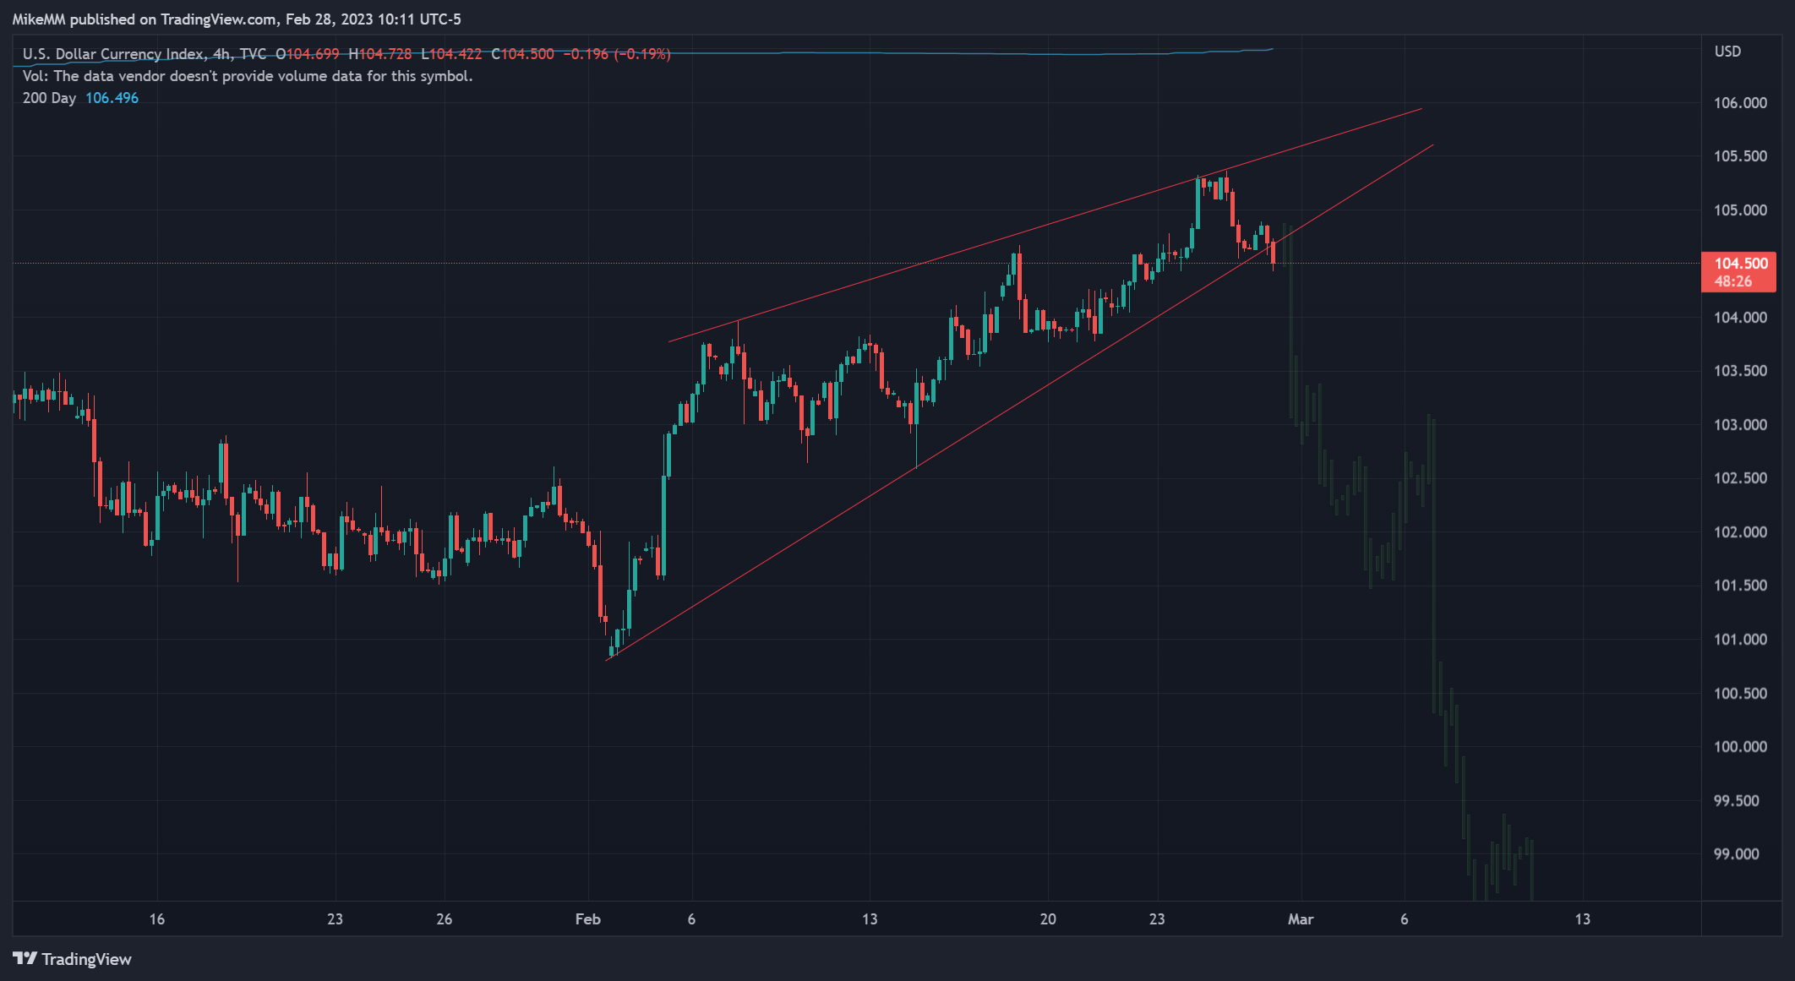Image resolution: width=1795 pixels, height=981 pixels.
Task: Click the U.S. Dollar Currency Index title
Action: [113, 54]
